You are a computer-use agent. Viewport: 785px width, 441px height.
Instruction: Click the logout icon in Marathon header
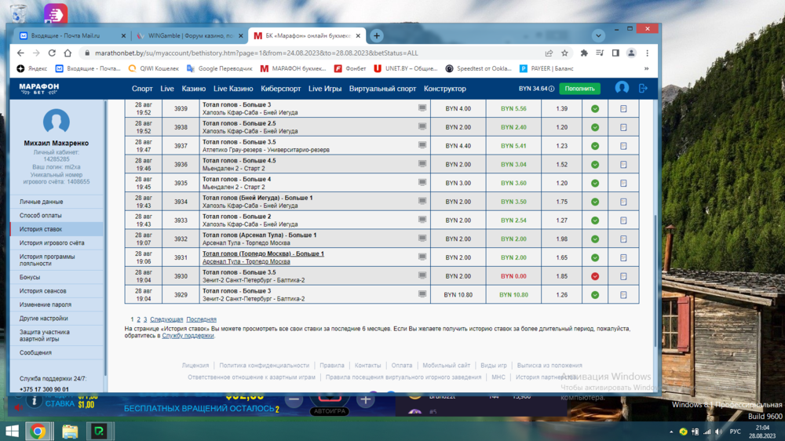pos(644,89)
